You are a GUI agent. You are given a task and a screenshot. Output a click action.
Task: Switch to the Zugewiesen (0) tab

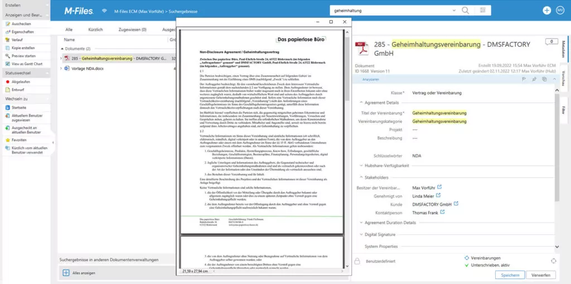pyautogui.click(x=133, y=30)
